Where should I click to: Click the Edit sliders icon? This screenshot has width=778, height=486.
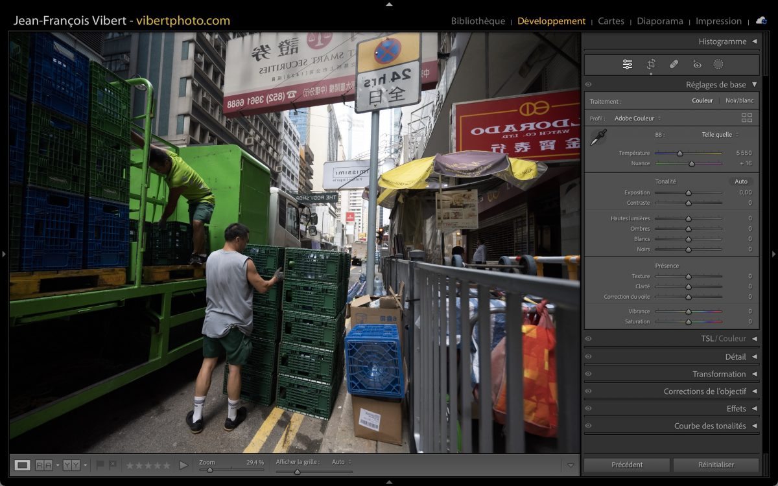[628, 64]
